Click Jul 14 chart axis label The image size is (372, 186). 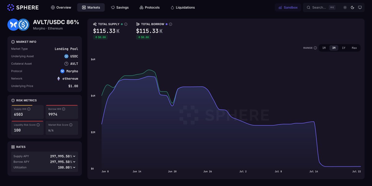point(313,171)
